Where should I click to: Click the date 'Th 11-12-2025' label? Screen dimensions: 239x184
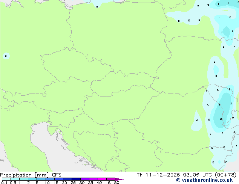(x=158, y=175)
